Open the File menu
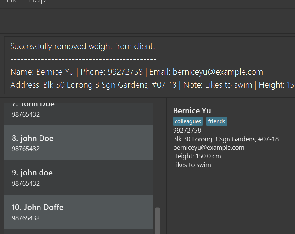The image size is (295, 234). point(12,1)
